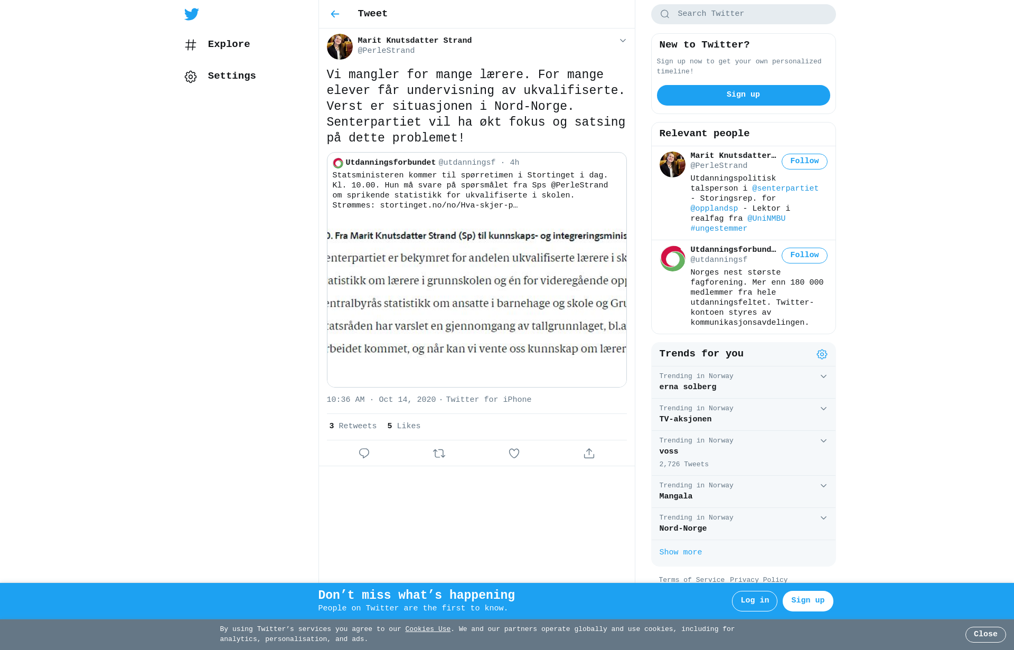Retweet using the retweet arrows icon
Screen dimensions: 1014x650
point(439,453)
